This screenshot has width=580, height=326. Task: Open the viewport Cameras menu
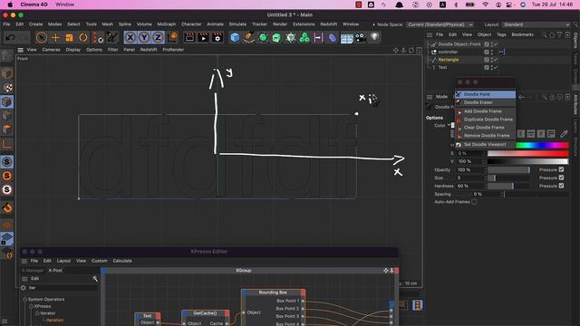[51, 50]
